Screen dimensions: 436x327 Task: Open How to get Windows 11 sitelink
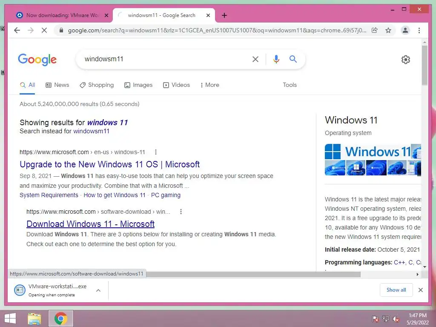115,195
